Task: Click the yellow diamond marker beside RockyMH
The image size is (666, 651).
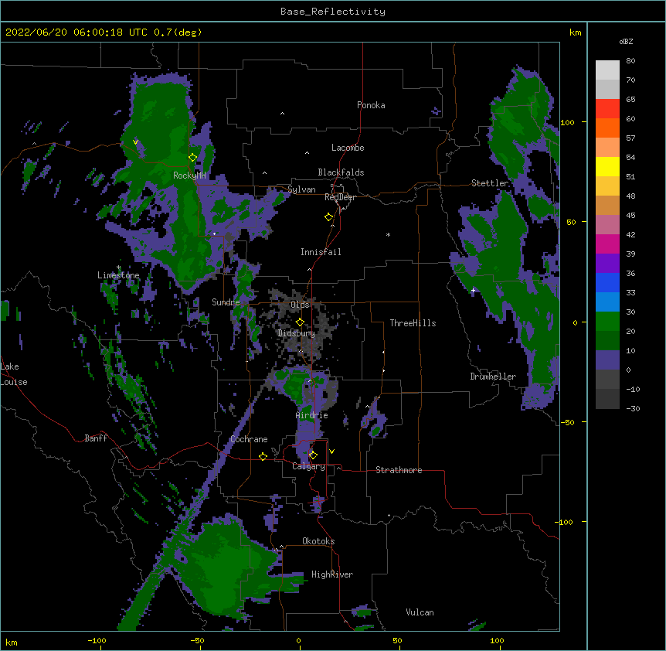Action: pyautogui.click(x=193, y=158)
